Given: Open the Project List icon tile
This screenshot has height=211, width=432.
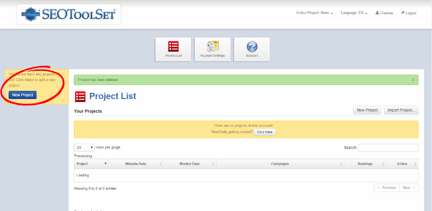Looking at the screenshot, I should coord(173,50).
